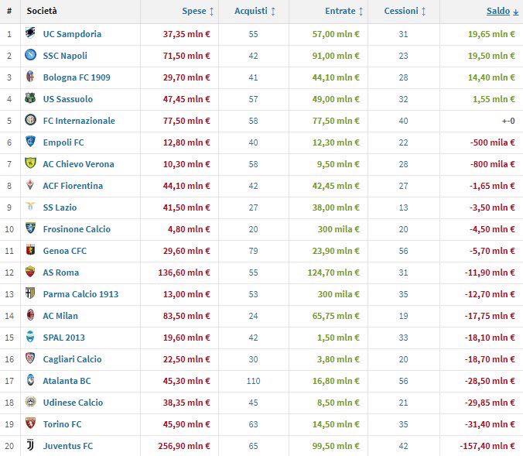Click the UC Sampdoria club crest icon
This screenshot has width=523, height=456.
point(30,34)
